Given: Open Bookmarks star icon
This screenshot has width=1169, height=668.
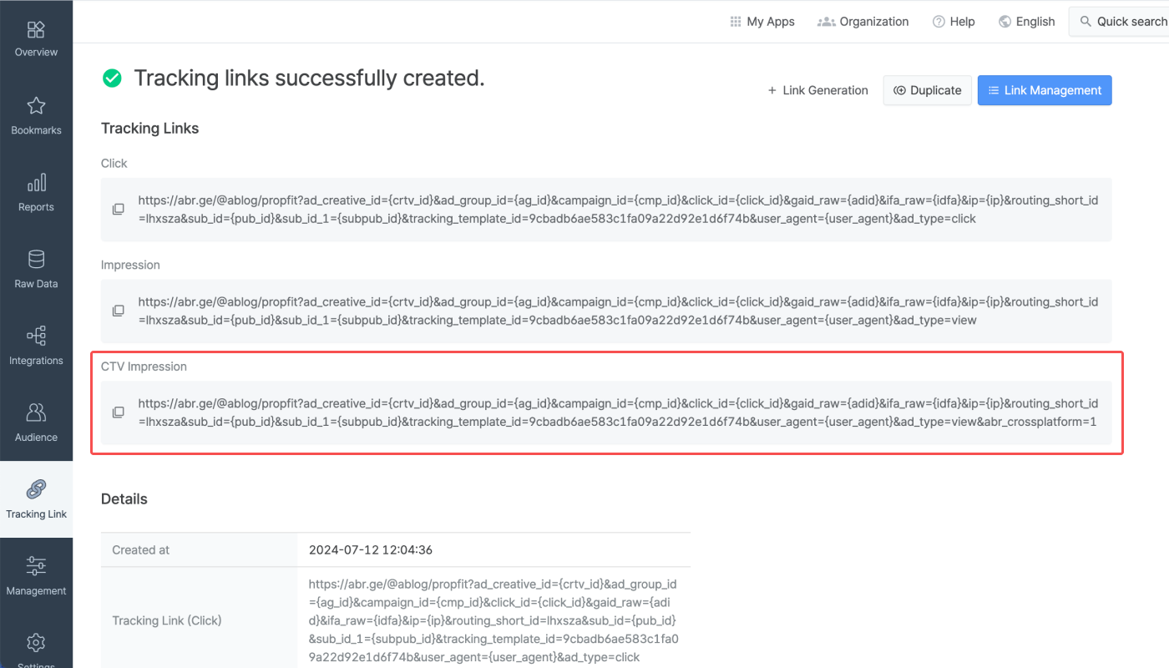Looking at the screenshot, I should (x=36, y=106).
